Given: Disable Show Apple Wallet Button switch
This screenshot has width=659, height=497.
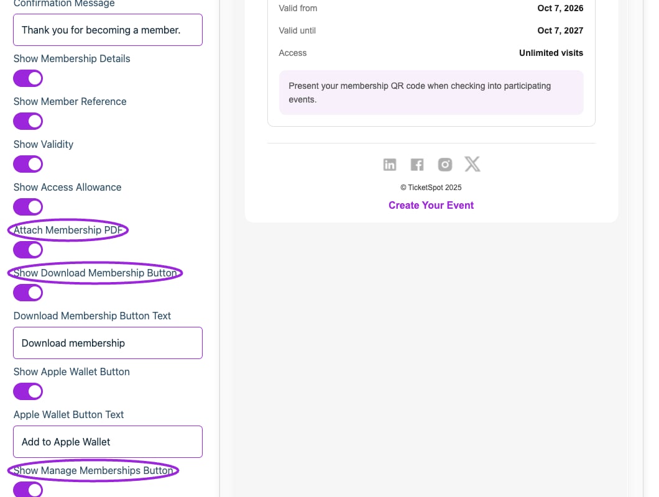Looking at the screenshot, I should [28, 391].
